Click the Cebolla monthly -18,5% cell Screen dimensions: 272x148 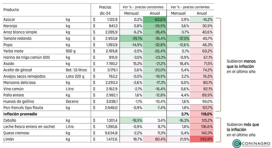click(x=131, y=120)
